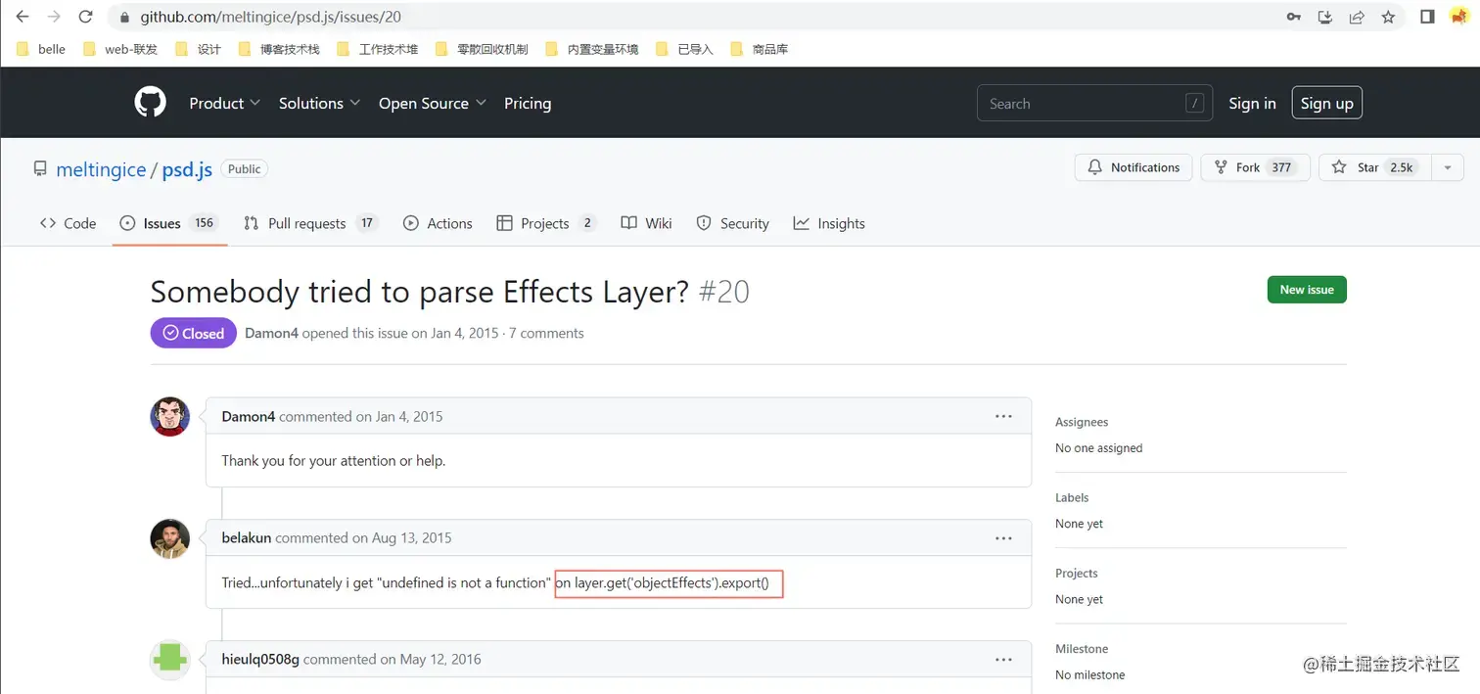Open the Star list dropdown arrow
Screen dimensions: 1480x694
pos(1447,167)
